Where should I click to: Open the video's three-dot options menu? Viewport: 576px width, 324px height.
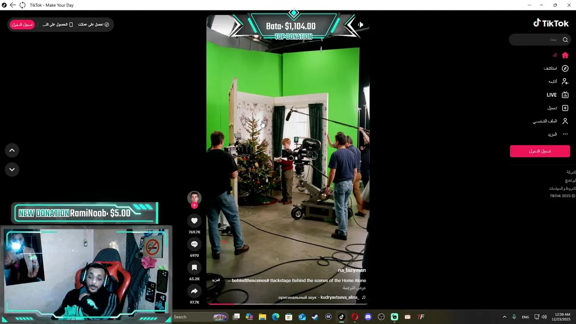pyautogui.click(x=216, y=25)
